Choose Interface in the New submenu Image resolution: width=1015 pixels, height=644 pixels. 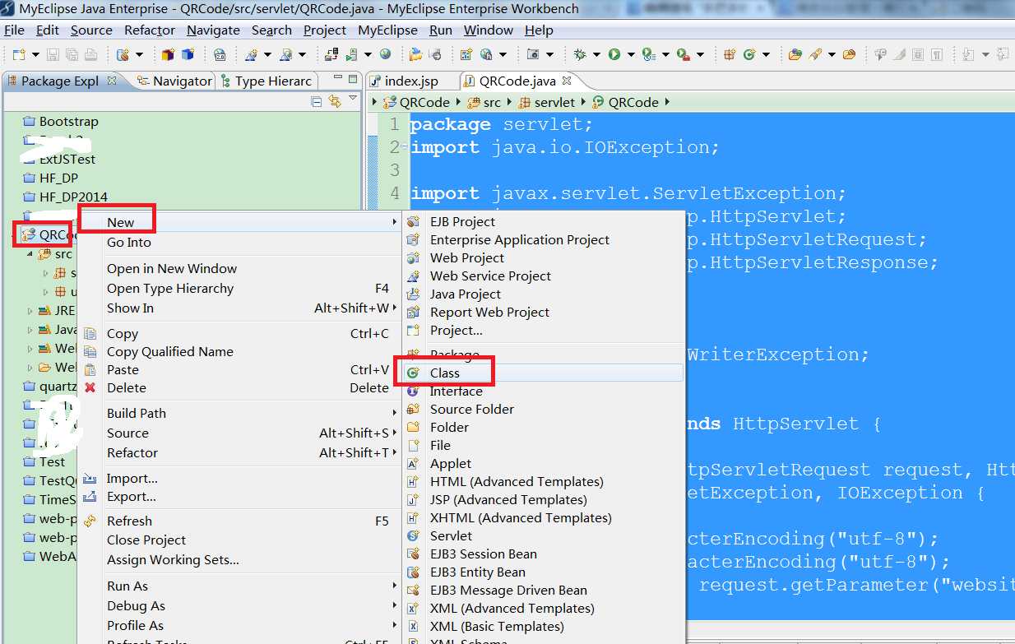(x=544, y=391)
